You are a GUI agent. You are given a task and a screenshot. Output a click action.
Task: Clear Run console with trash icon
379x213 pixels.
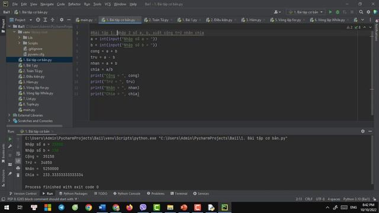[18, 175]
